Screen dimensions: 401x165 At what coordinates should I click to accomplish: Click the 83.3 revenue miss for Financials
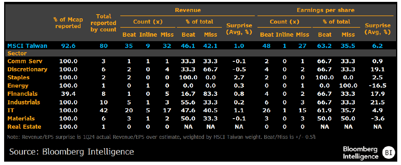click(x=211, y=94)
